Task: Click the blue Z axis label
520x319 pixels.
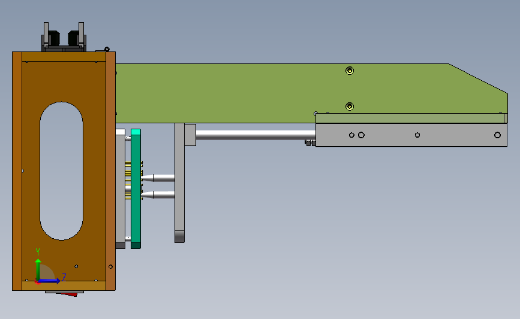Action: (64, 277)
